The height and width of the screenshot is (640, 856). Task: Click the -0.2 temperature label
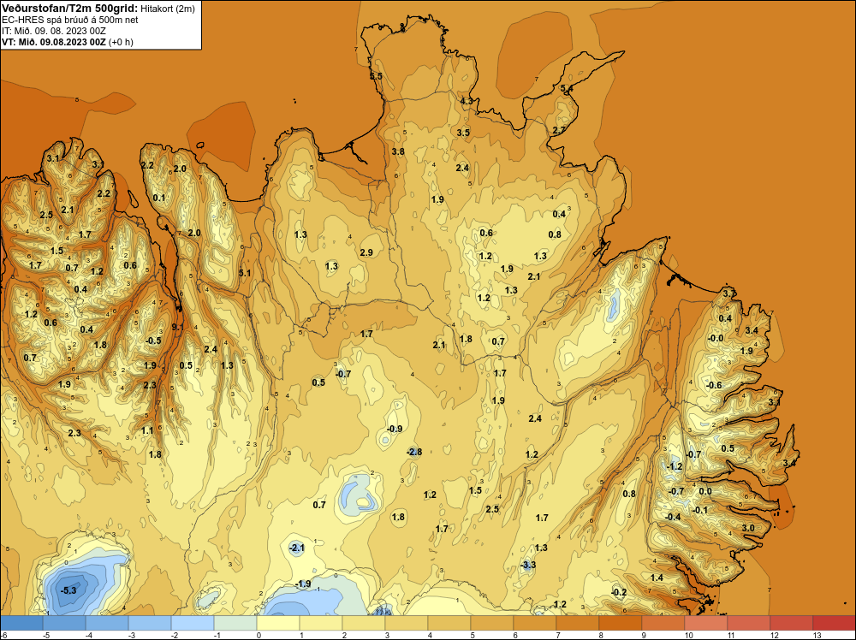tap(619, 593)
